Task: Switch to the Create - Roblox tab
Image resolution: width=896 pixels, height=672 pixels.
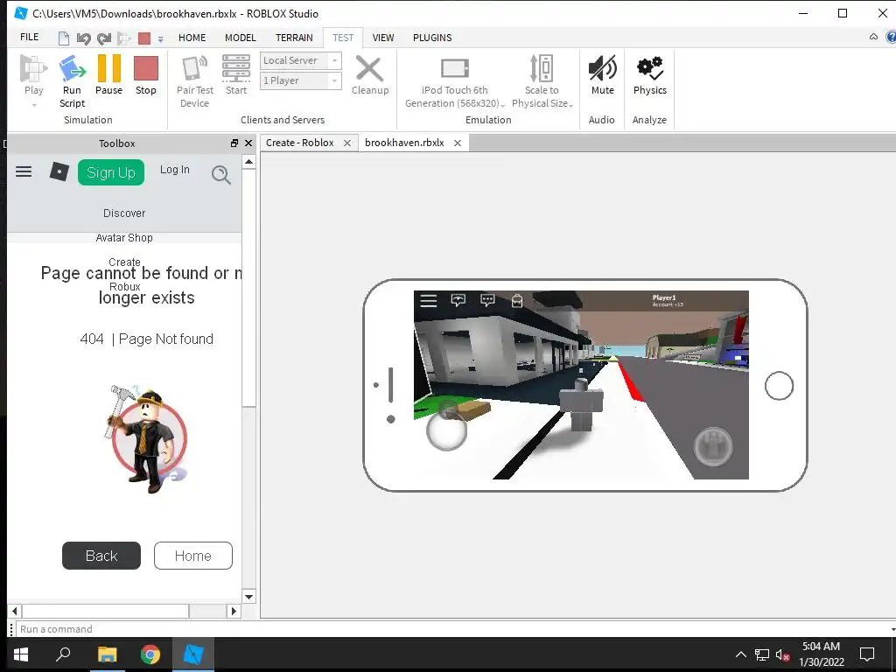Action: click(x=299, y=143)
